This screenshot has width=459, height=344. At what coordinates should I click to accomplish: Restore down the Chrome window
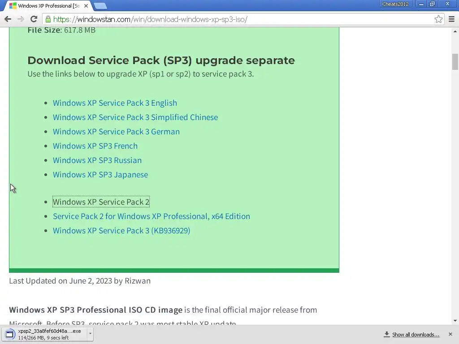coord(433,4)
